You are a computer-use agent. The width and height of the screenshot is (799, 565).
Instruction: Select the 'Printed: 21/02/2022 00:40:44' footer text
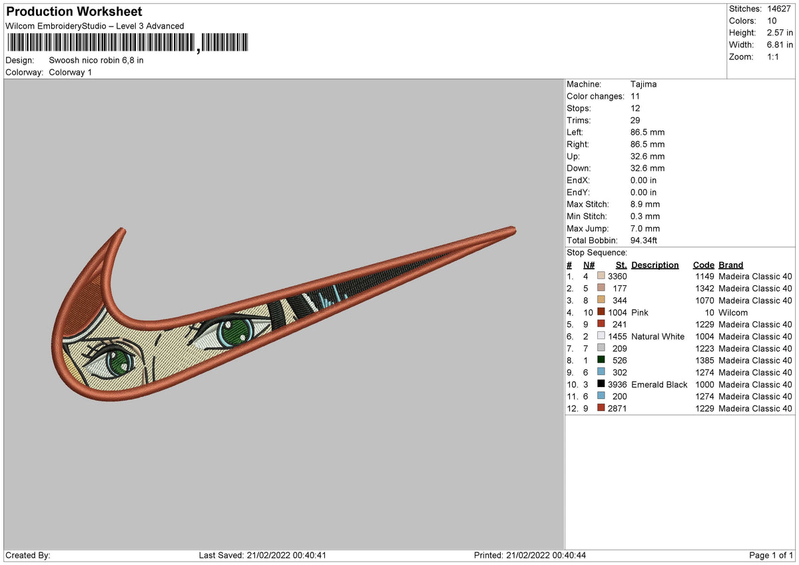pos(530,556)
